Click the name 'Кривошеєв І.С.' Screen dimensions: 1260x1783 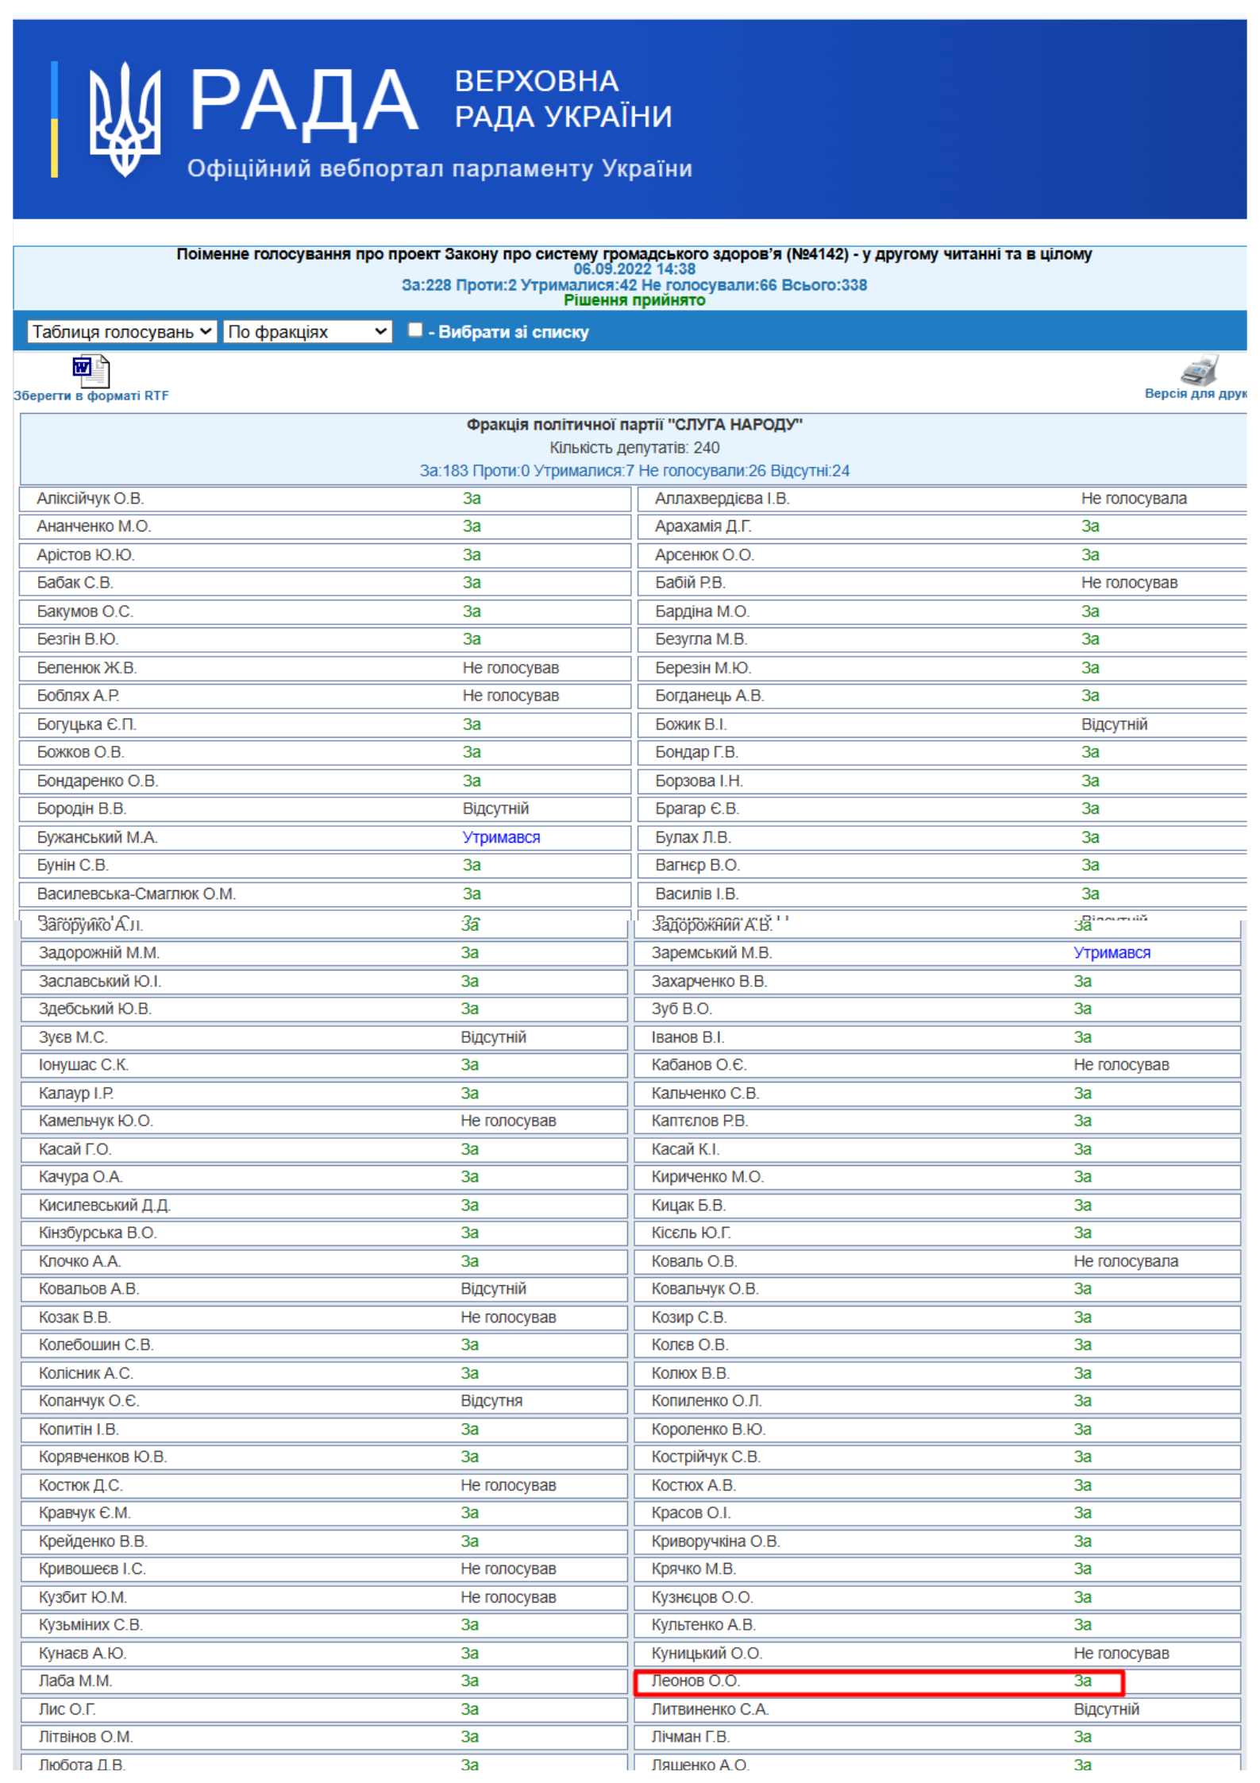pyautogui.click(x=92, y=1569)
